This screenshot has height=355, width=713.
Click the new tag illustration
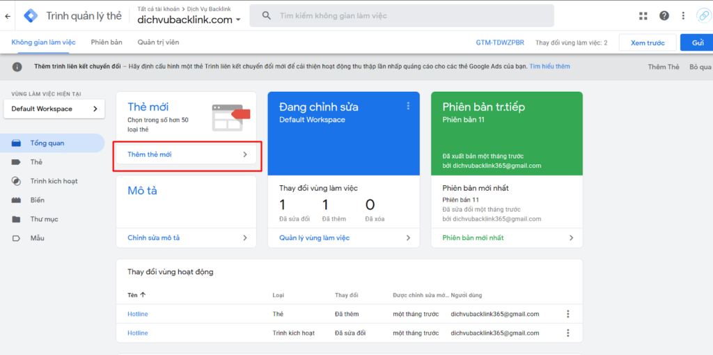tap(231, 117)
